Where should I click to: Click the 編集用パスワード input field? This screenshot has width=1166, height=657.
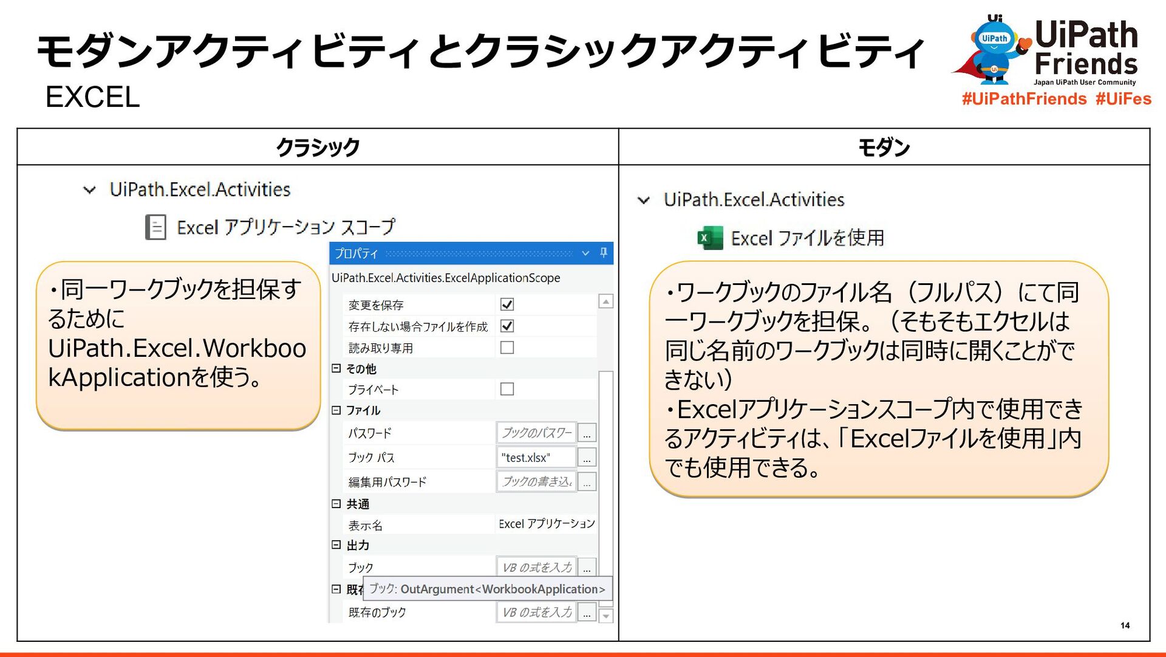pyautogui.click(x=536, y=481)
